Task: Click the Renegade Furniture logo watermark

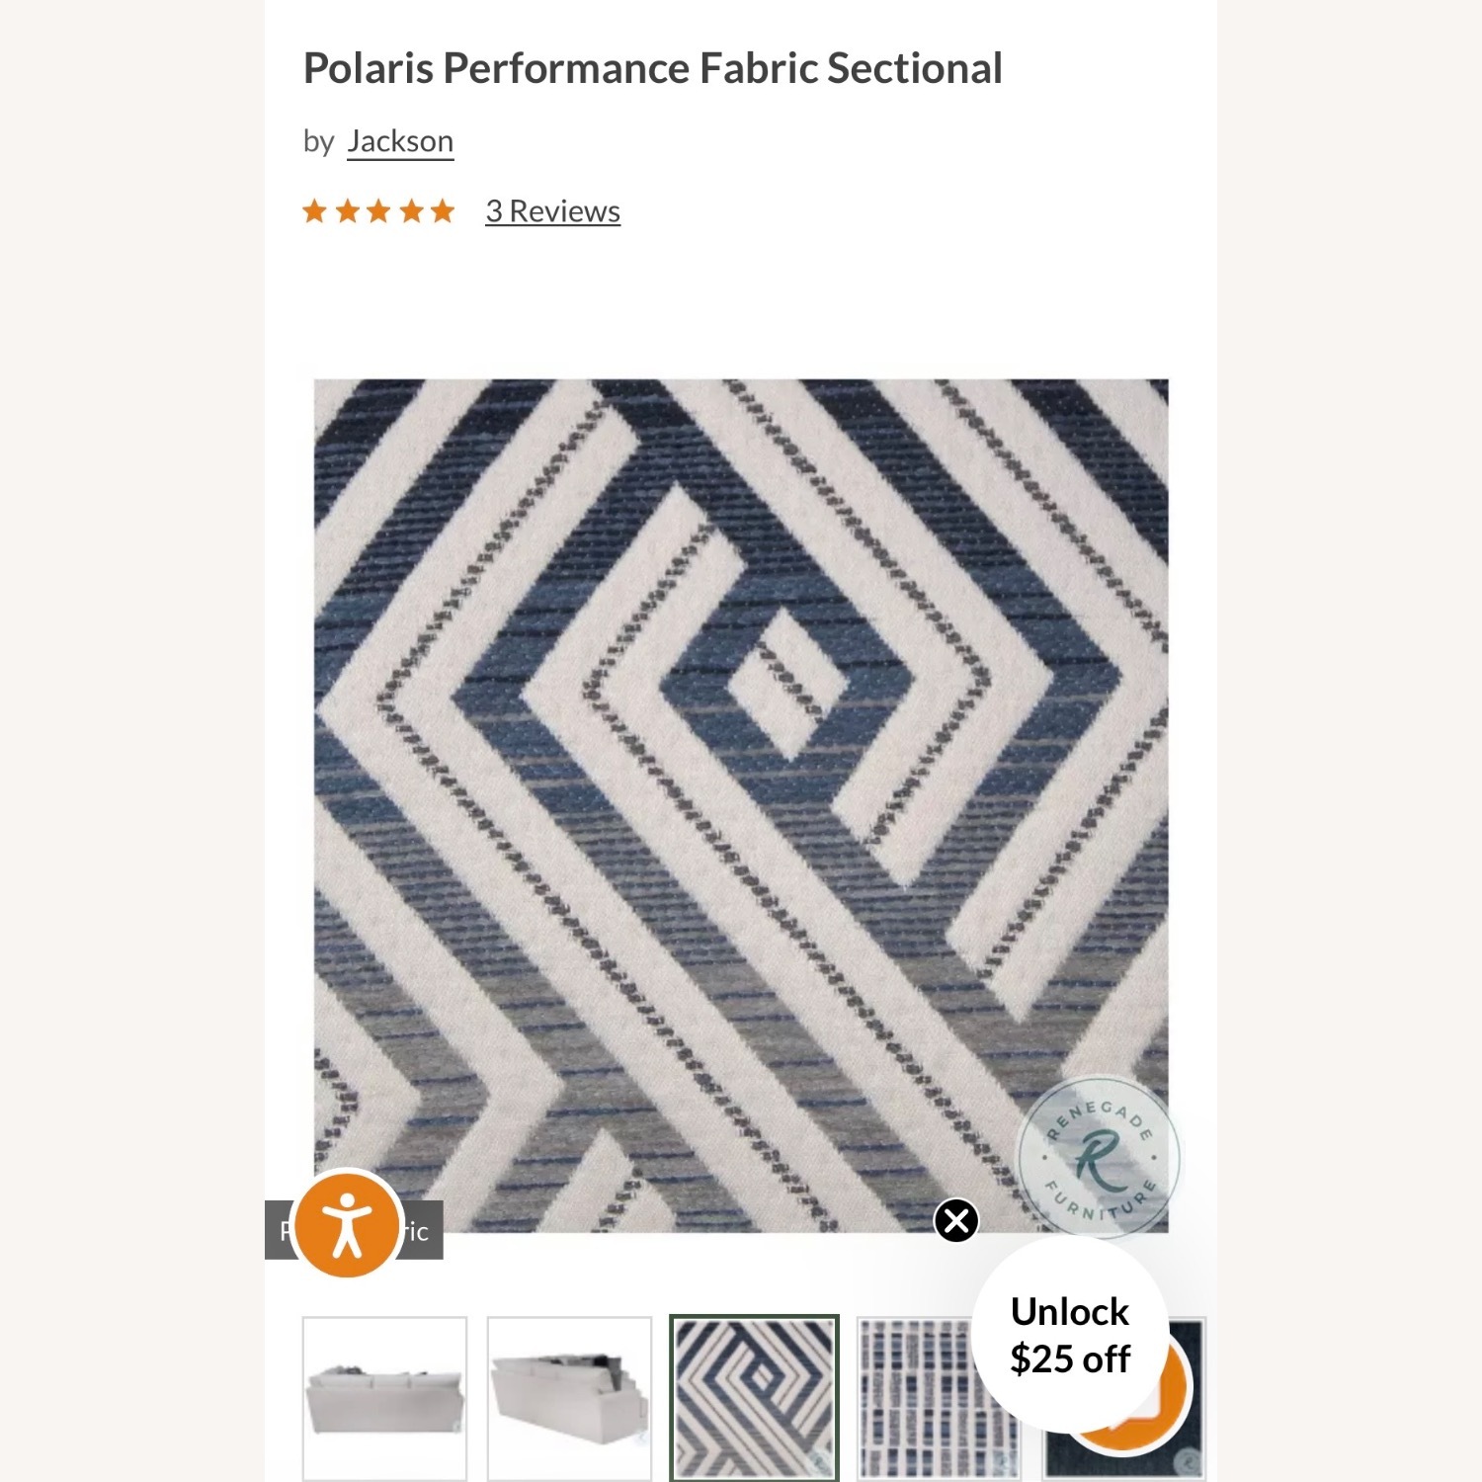Action: 1099,1156
